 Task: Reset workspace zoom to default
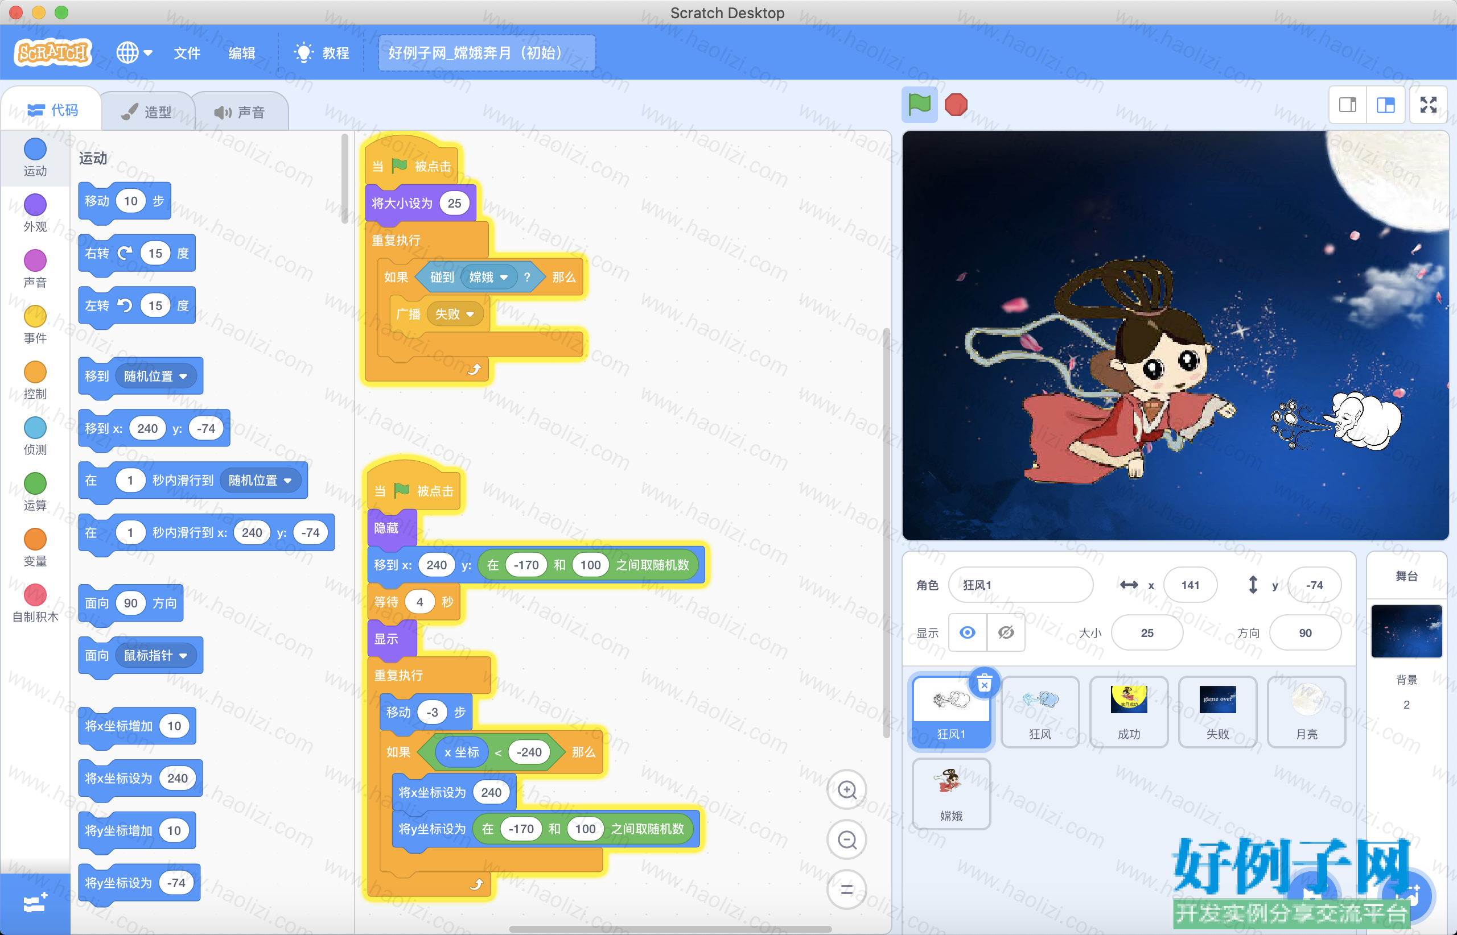click(846, 890)
